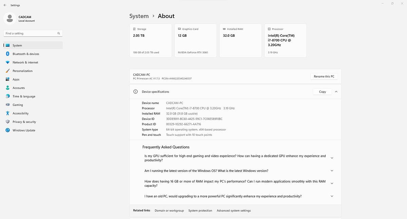Click the Accessibility figure icon
The height and width of the screenshot is (219, 407).
click(x=7, y=113)
